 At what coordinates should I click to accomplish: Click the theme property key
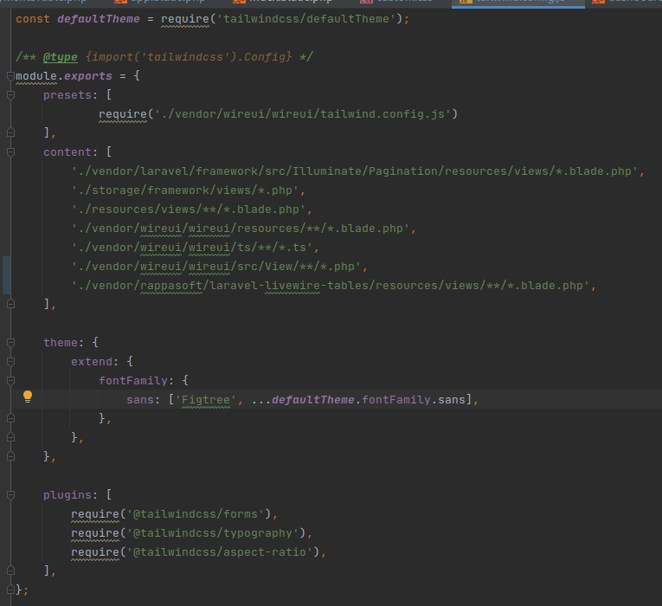(61, 343)
